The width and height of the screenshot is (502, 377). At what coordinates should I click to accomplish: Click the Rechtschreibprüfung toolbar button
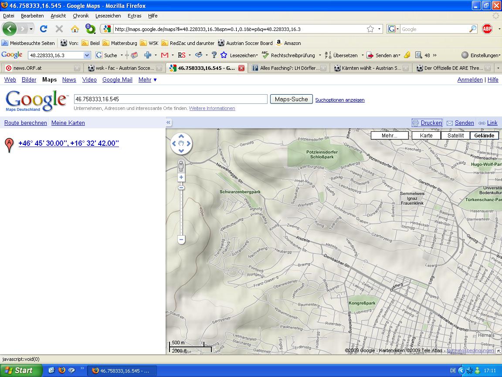coord(288,55)
